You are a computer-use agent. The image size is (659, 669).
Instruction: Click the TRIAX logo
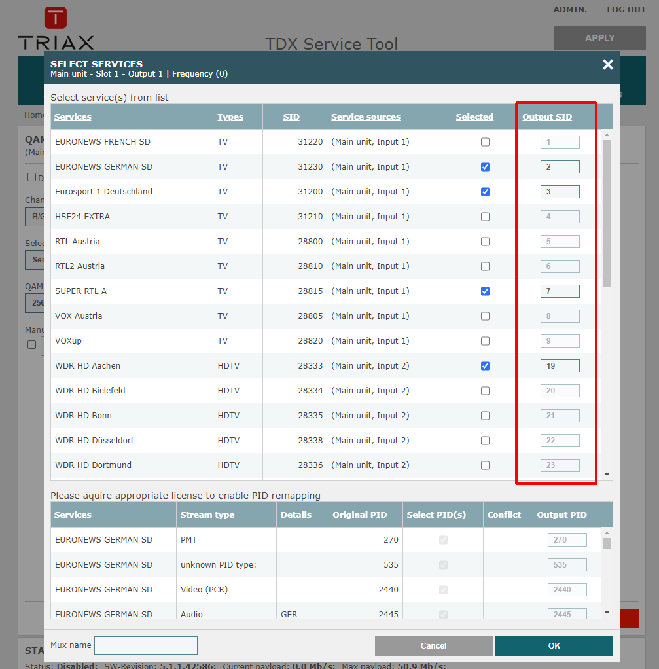[x=56, y=29]
